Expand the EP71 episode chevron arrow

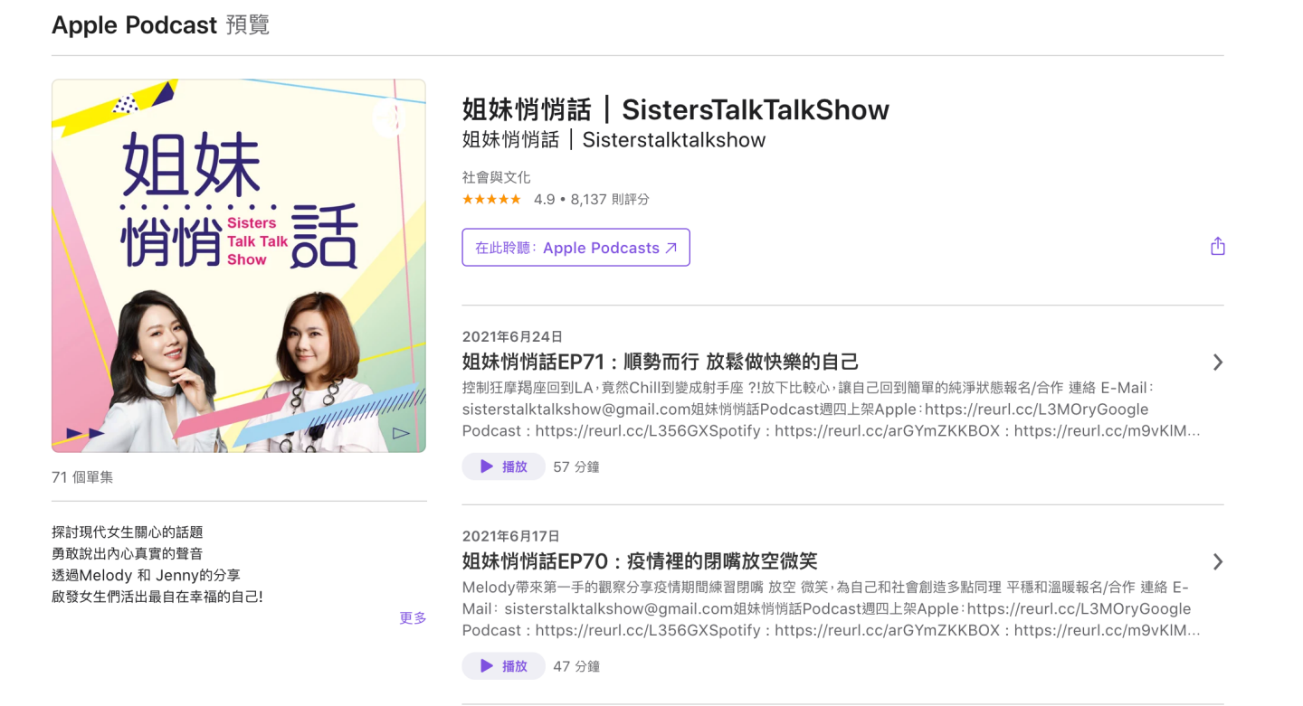click(x=1218, y=362)
